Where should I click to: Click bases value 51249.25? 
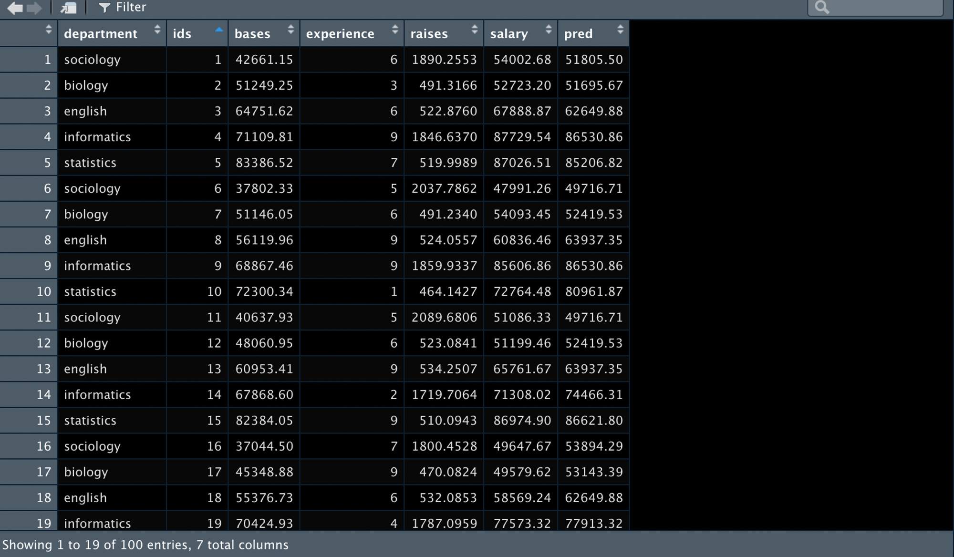264,85
